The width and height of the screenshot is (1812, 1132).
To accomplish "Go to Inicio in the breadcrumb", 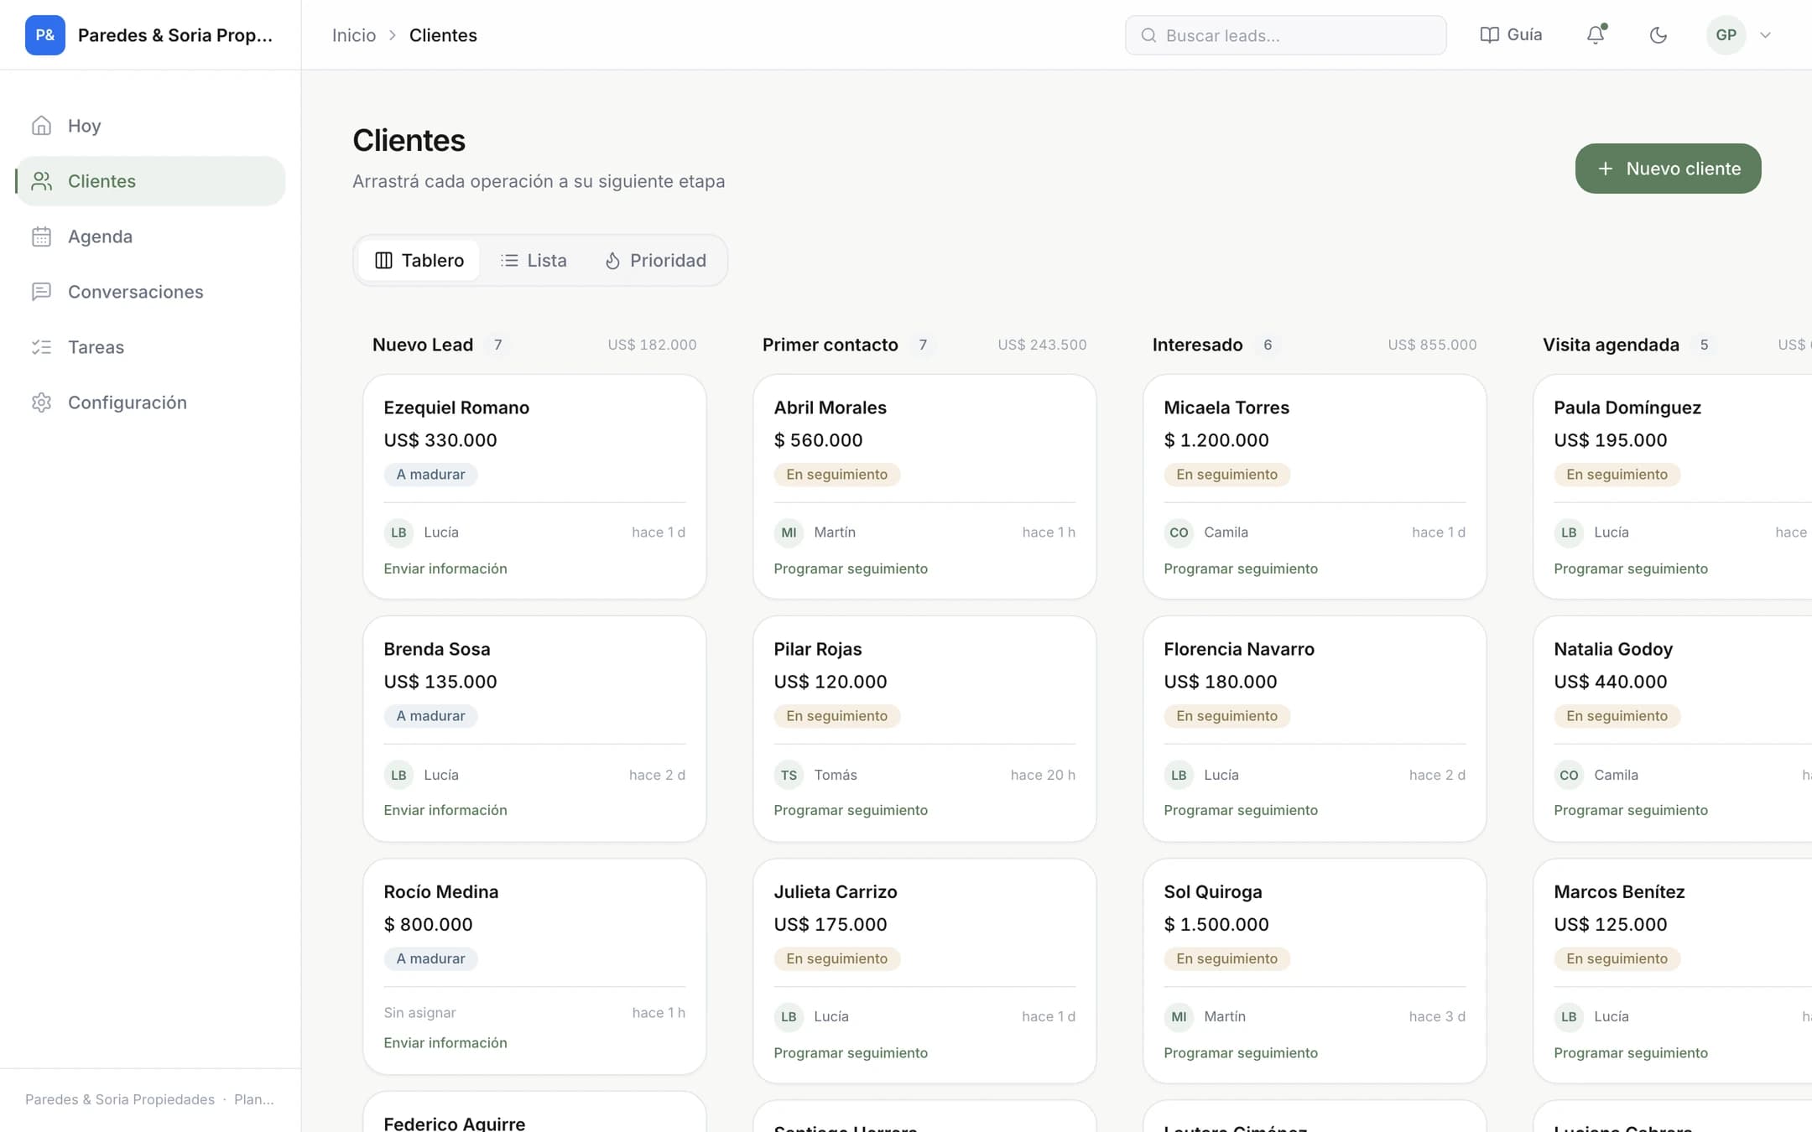I will coord(354,35).
